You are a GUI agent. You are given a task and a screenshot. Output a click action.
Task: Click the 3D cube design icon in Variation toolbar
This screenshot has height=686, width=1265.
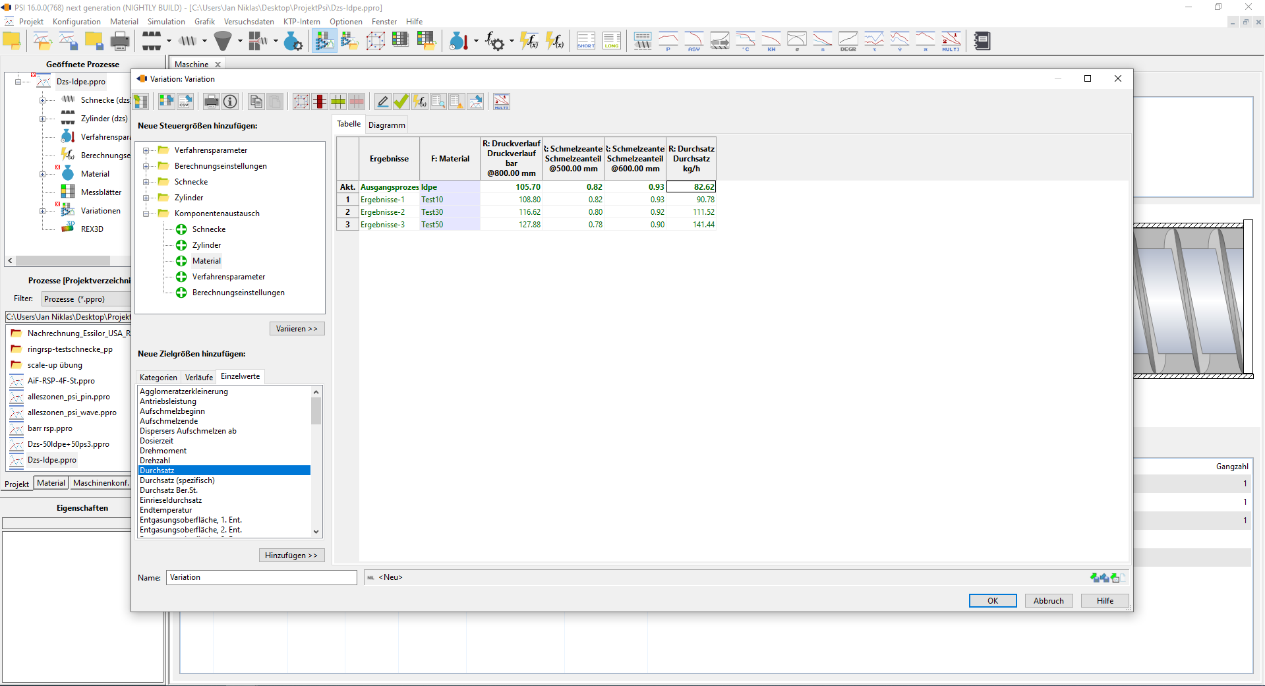tap(301, 101)
